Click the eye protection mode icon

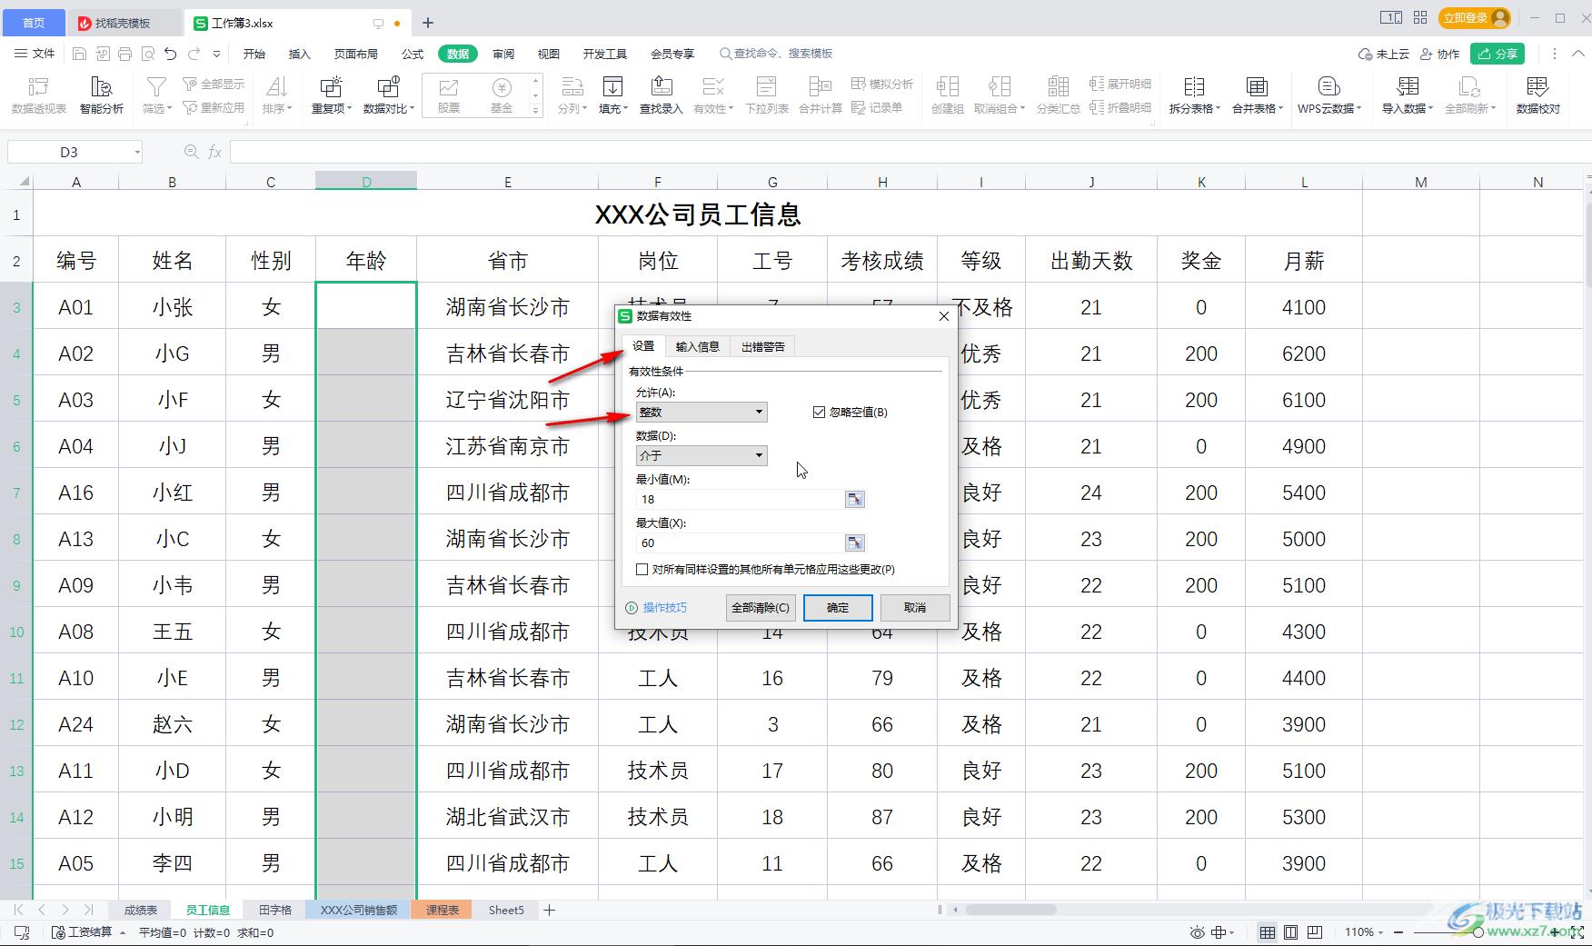(1198, 932)
